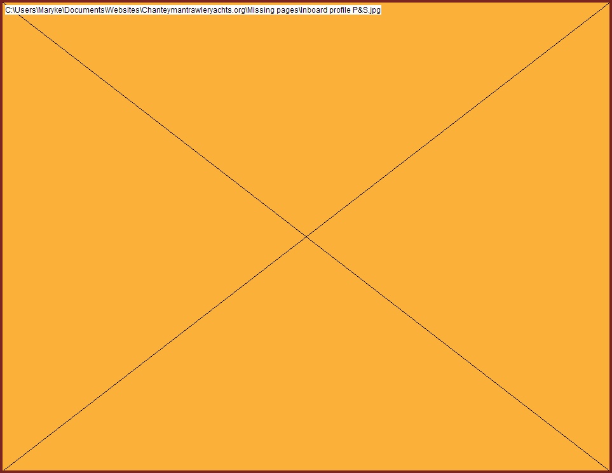The image size is (612, 473).
Task: Click the dark red border on right edge
Action: pyautogui.click(x=610, y=236)
